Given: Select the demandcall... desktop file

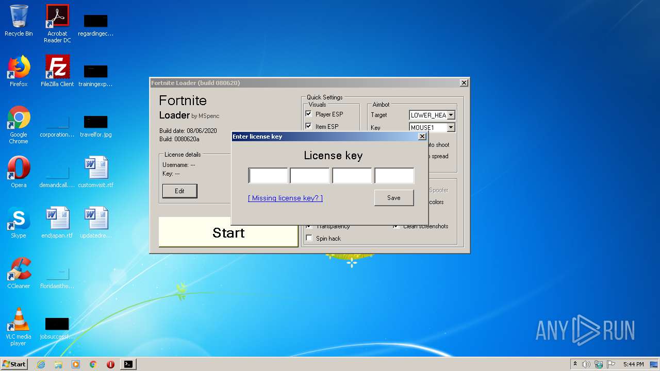Looking at the screenshot, I should (x=57, y=177).
